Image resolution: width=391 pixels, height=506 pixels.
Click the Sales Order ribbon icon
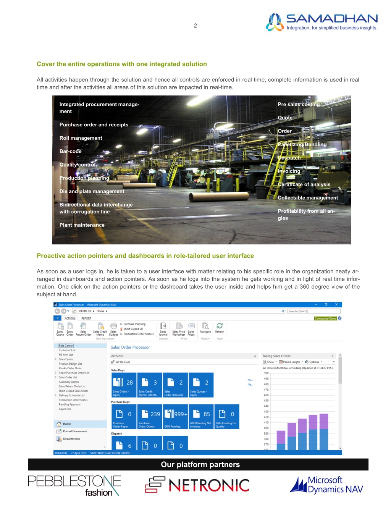click(70, 326)
